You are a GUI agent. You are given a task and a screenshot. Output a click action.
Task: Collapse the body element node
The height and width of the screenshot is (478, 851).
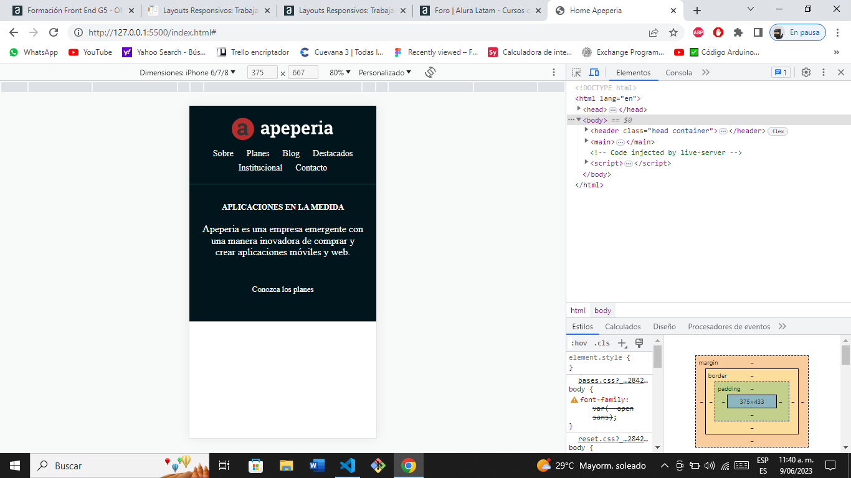click(x=579, y=119)
